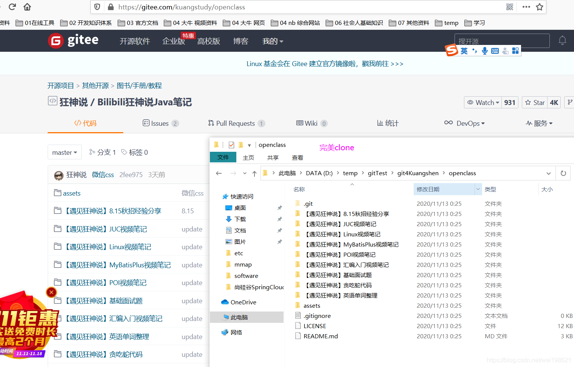Open the 我的 dropdown in the Gitee navbar
Screen dimensions: 574x367
pos(273,41)
